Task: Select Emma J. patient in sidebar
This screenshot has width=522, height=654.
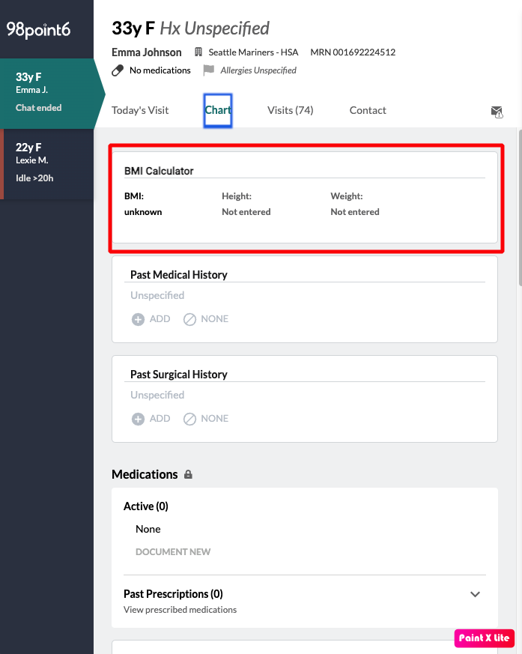Action: [x=46, y=91]
